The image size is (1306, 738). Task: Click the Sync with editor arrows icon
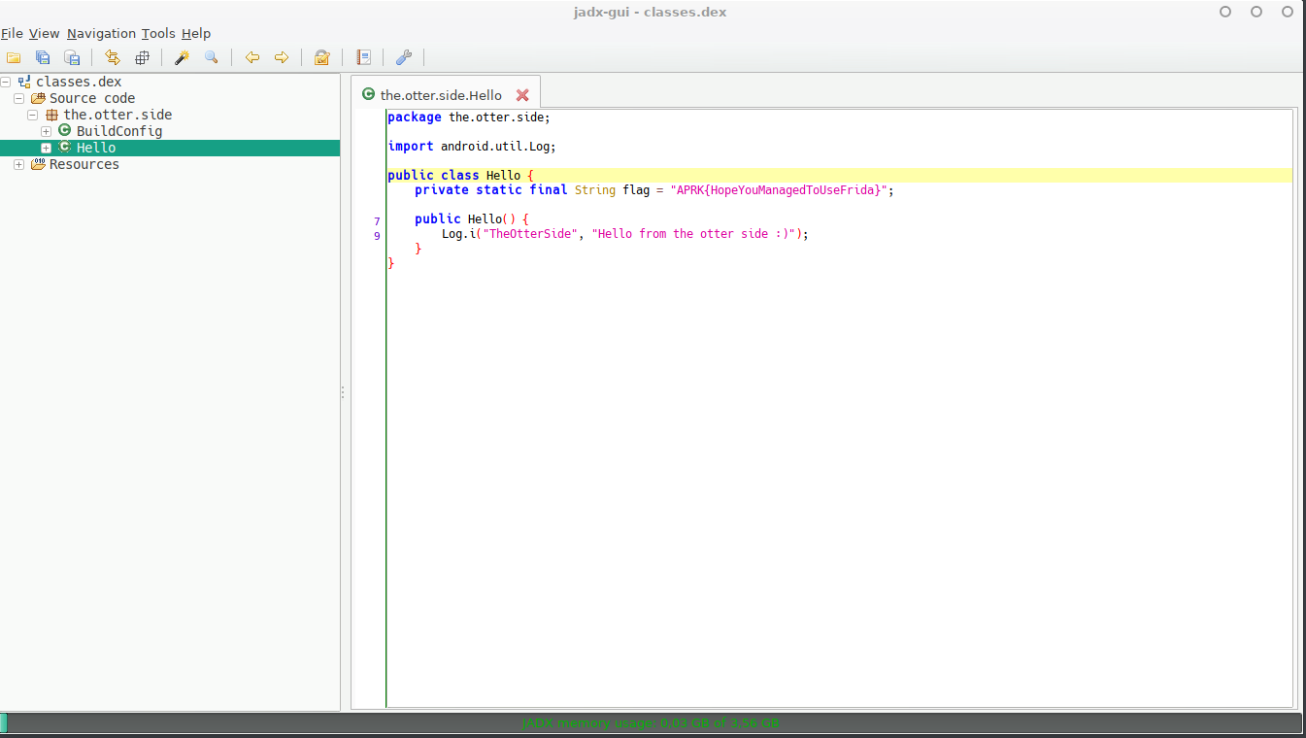coord(113,57)
